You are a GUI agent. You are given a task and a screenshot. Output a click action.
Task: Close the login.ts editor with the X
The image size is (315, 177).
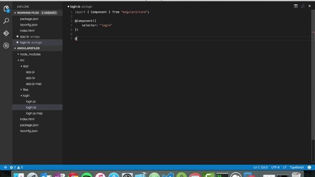310,6
